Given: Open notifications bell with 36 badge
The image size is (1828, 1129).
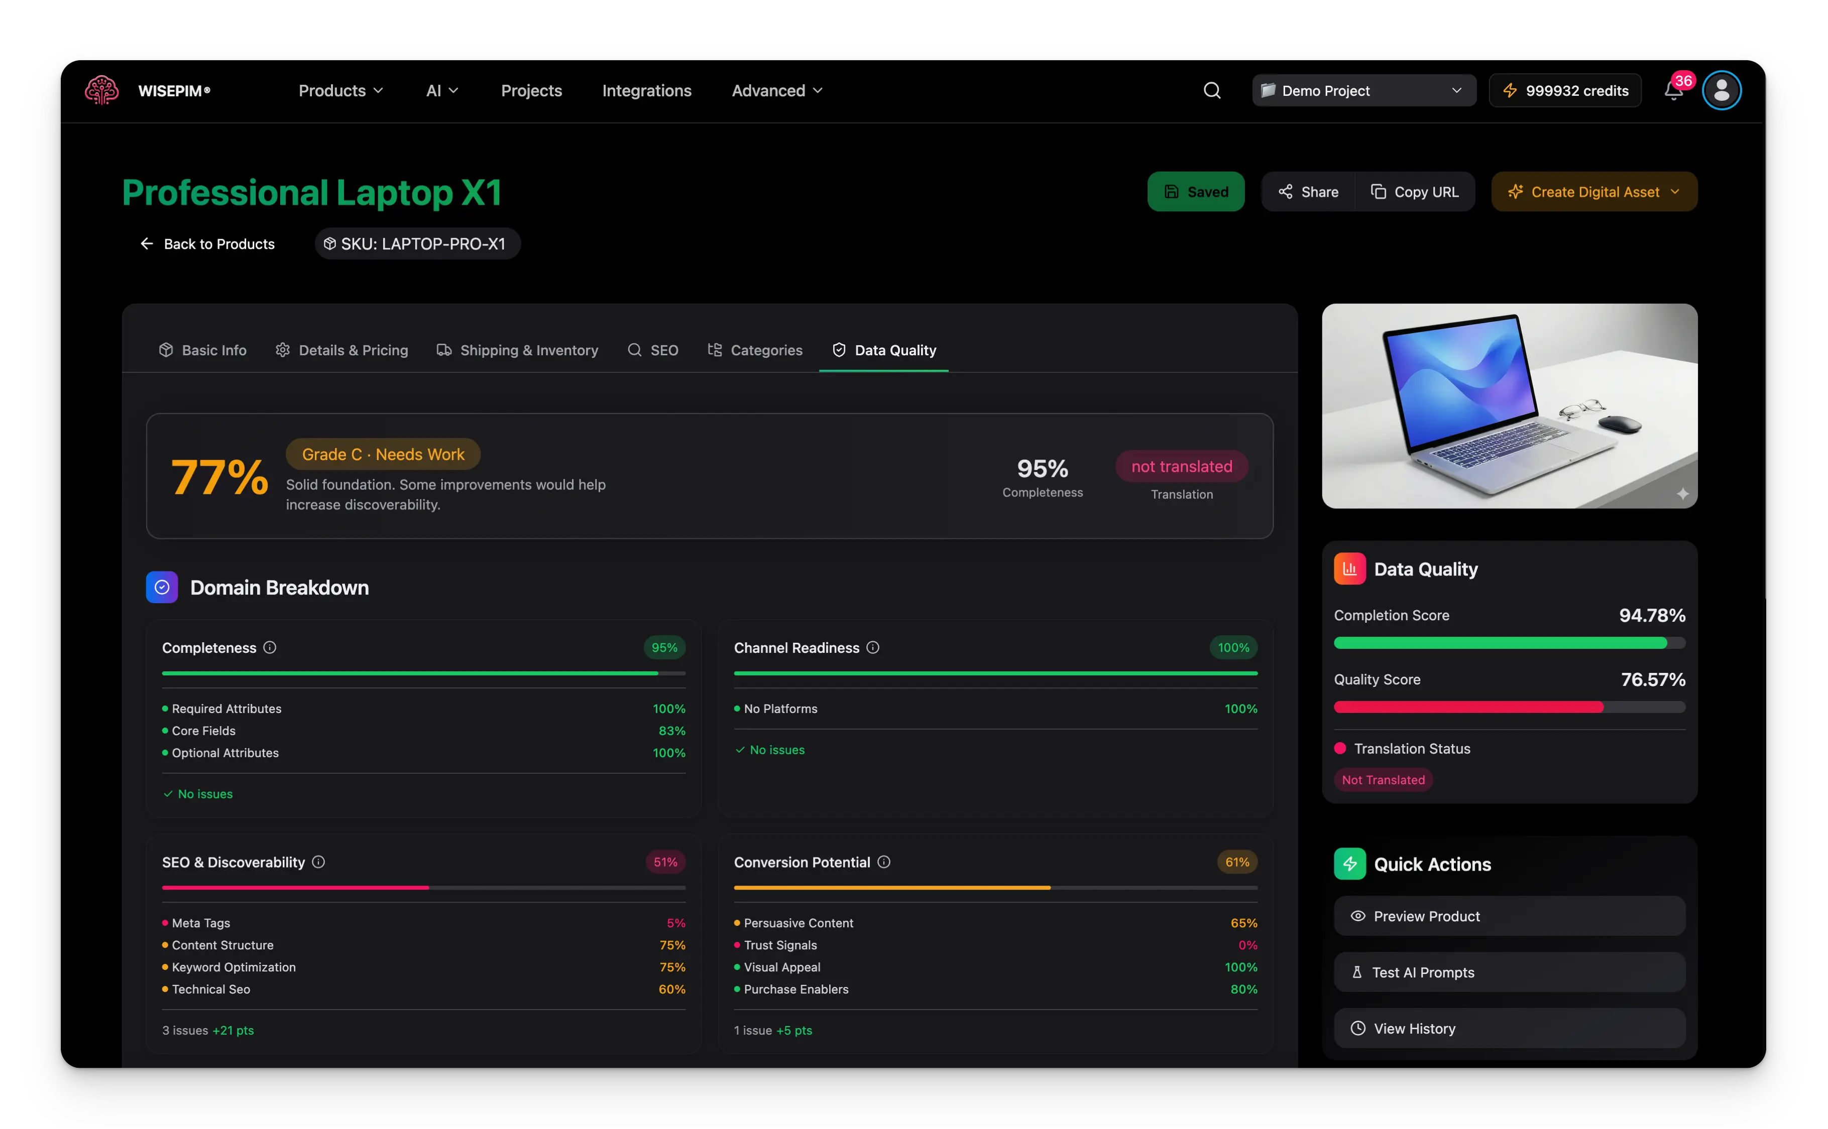Looking at the screenshot, I should pyautogui.click(x=1672, y=91).
